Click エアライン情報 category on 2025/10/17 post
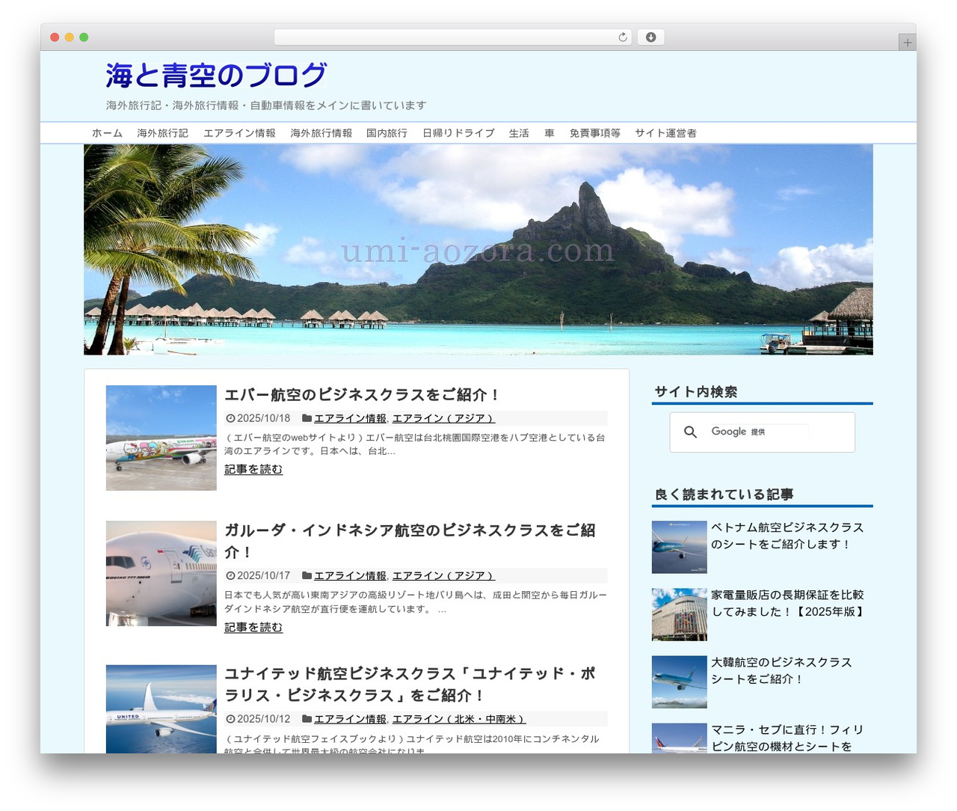Viewport: 957px width, 811px height. (350, 575)
